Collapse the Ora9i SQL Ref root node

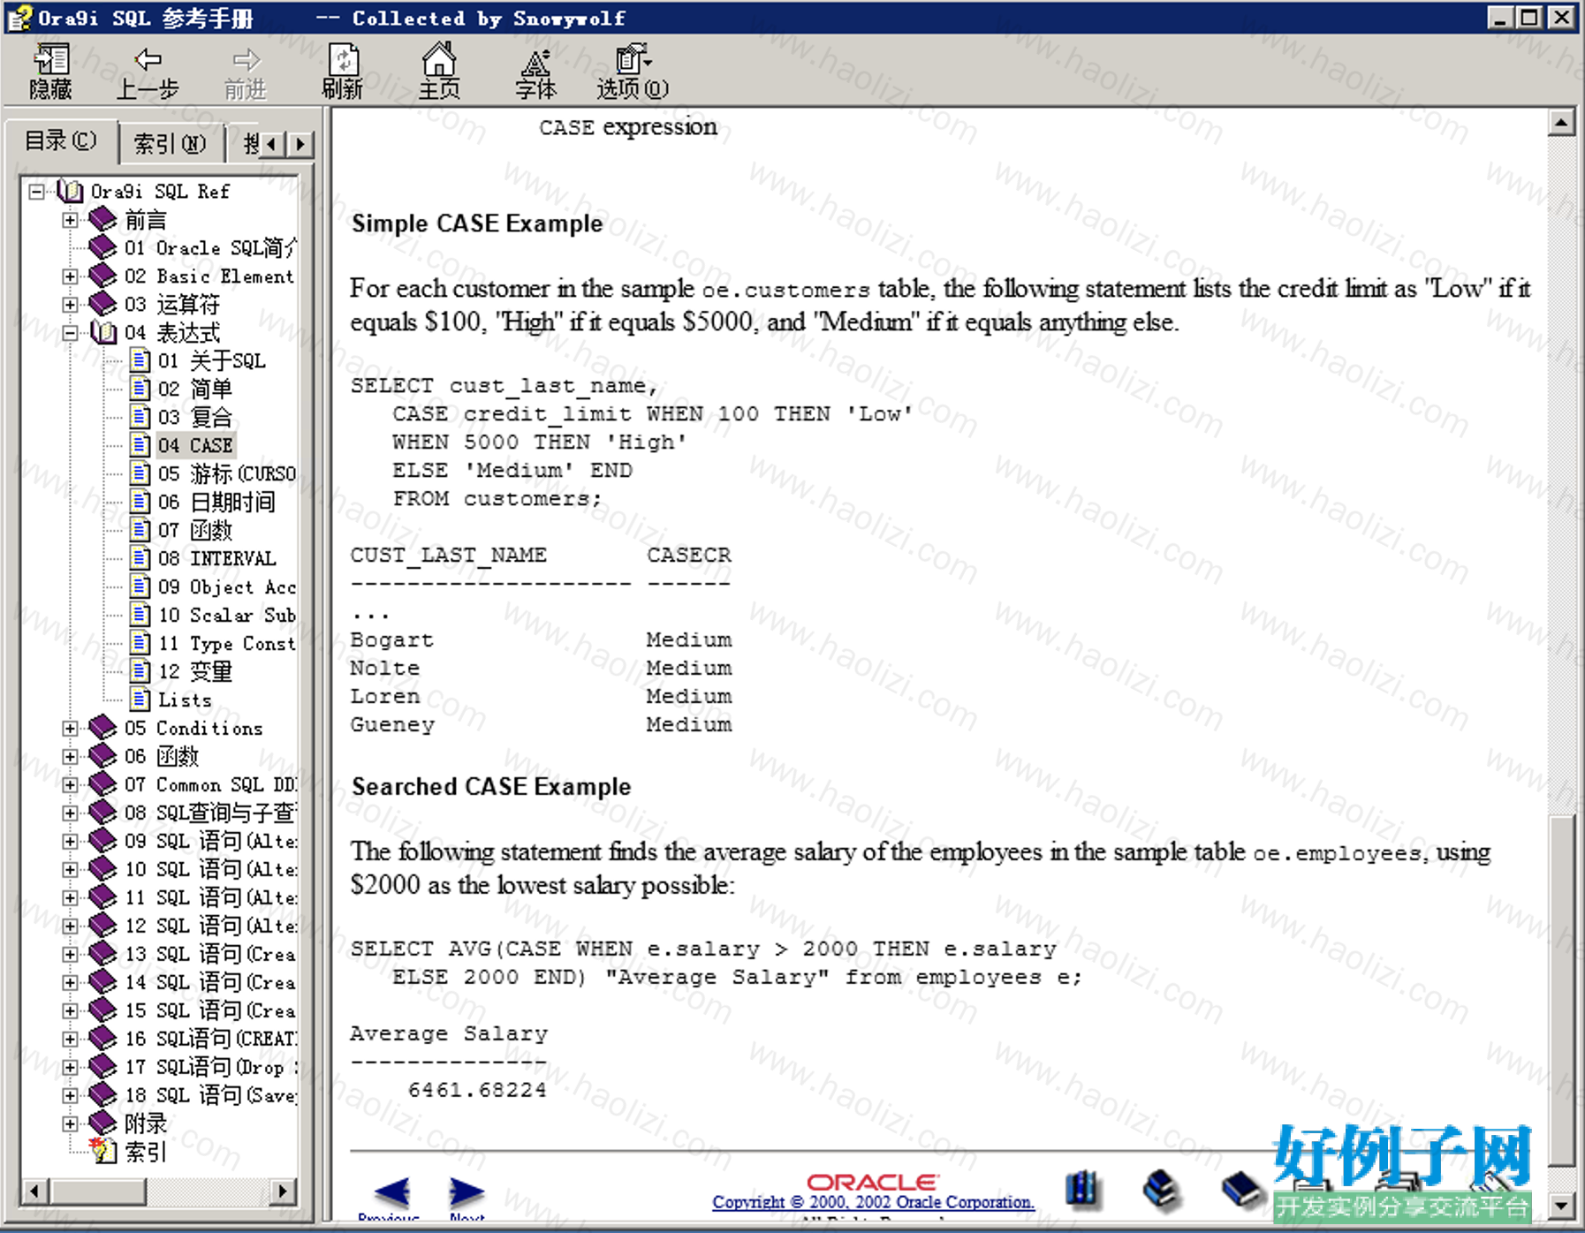(36, 192)
